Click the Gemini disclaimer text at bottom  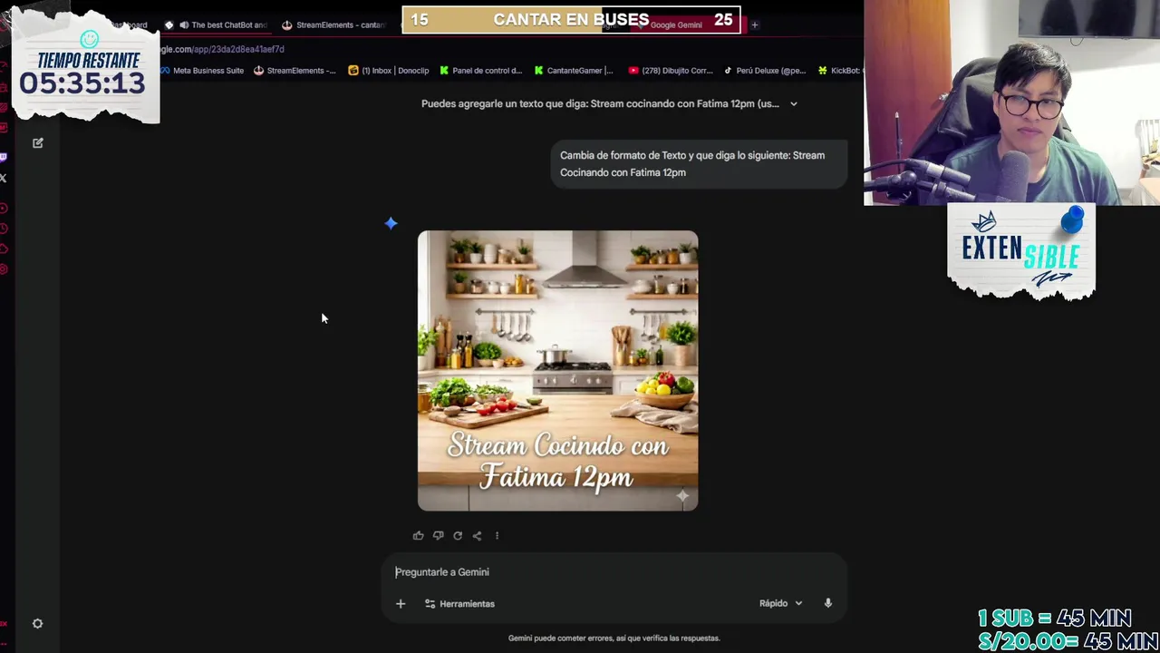pyautogui.click(x=614, y=638)
